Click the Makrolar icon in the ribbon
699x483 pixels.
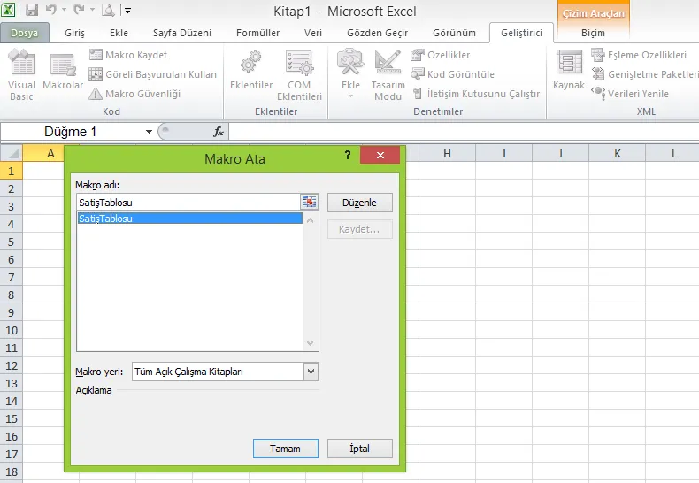pyautogui.click(x=63, y=67)
